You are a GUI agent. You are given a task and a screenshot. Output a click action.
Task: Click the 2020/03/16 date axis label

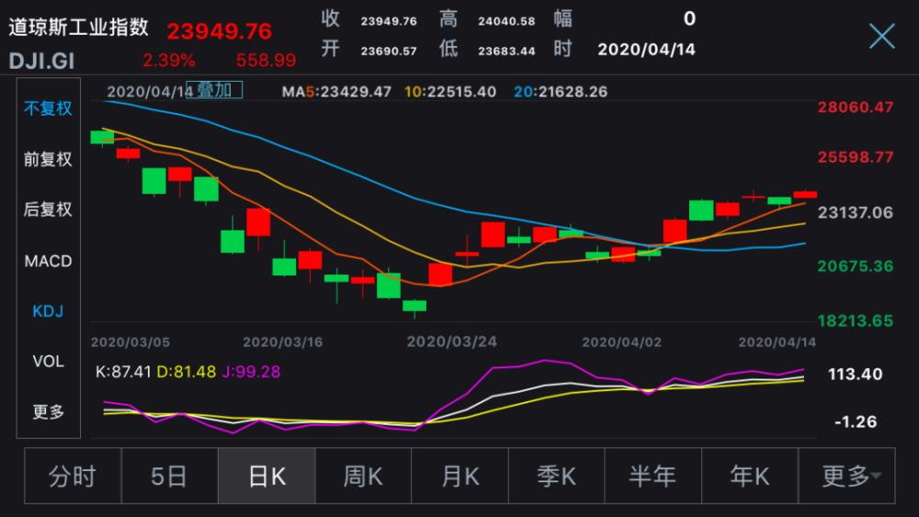click(x=282, y=342)
